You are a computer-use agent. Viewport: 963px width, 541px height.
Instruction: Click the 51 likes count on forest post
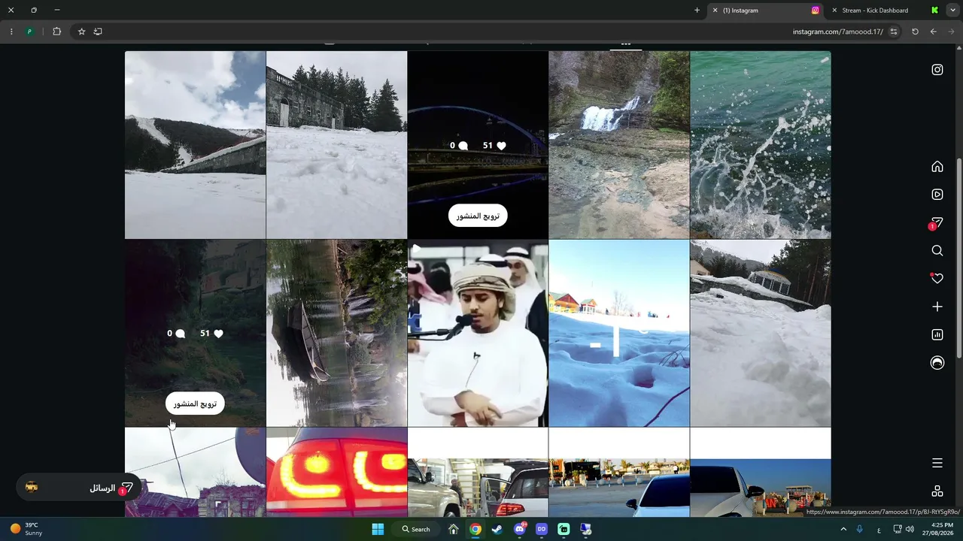[211, 334]
